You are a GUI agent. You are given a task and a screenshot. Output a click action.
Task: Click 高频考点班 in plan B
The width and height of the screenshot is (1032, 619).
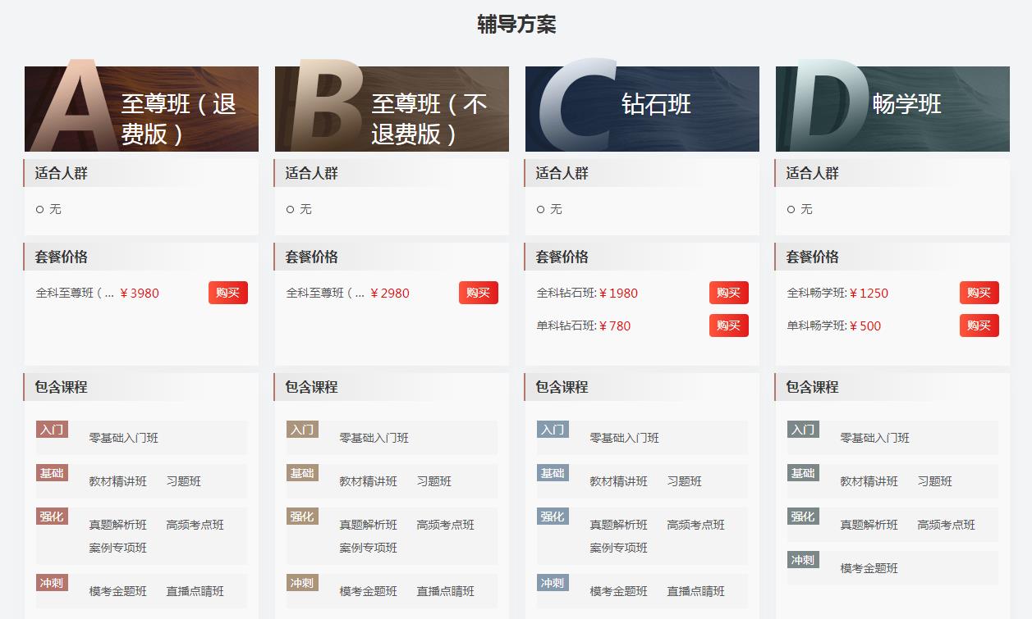coord(446,525)
